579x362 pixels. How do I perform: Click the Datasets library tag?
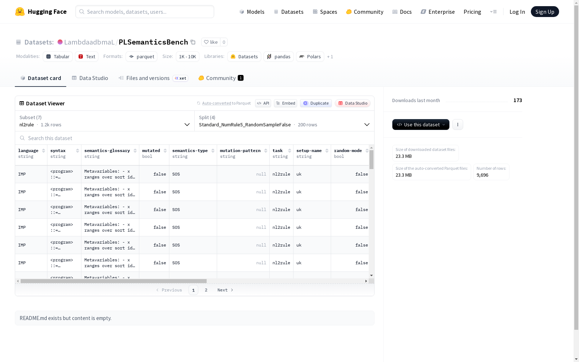[x=244, y=56]
